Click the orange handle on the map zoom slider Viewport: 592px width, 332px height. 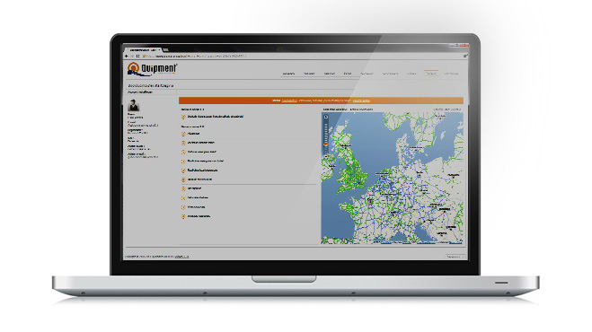pos(326,144)
